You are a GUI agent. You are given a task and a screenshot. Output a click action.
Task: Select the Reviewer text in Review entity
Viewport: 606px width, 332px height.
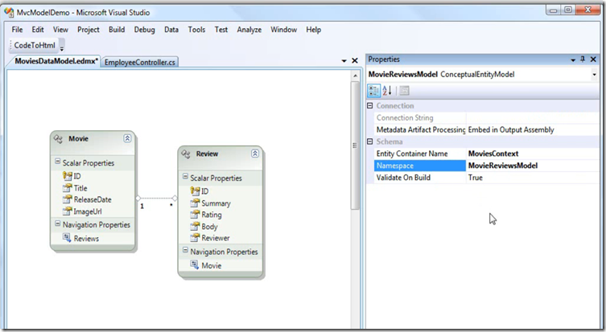tap(215, 238)
